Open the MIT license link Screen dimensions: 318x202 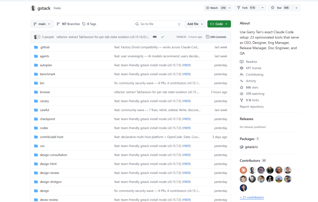coord(253,68)
